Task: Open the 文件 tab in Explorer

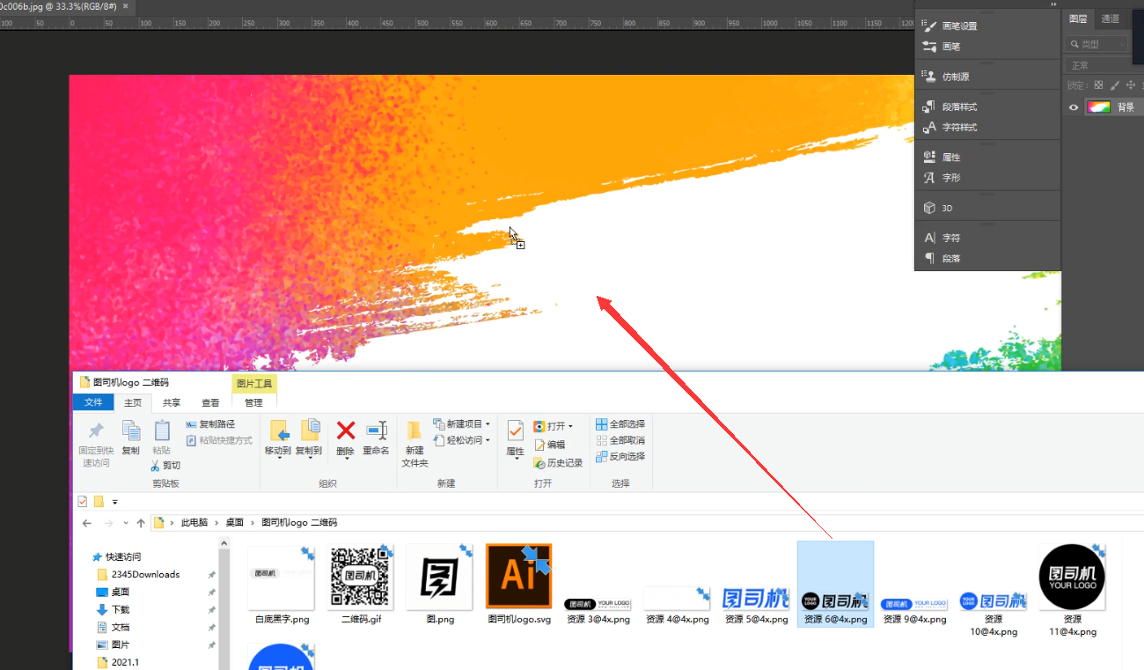Action: [93, 402]
